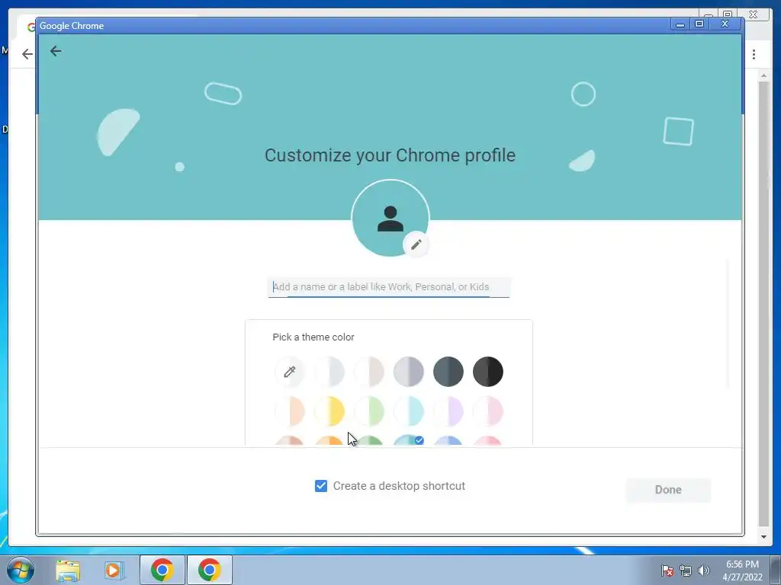
Task: Click the Show desktop button on the taskbar
Action: pyautogui.click(x=776, y=570)
